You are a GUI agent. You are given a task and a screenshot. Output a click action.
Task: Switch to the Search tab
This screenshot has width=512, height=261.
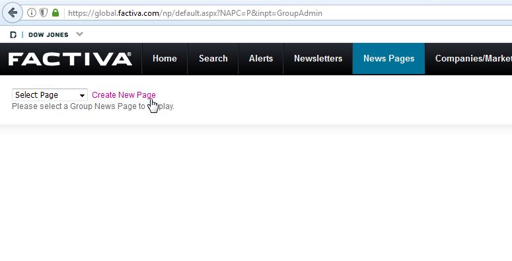[213, 58]
